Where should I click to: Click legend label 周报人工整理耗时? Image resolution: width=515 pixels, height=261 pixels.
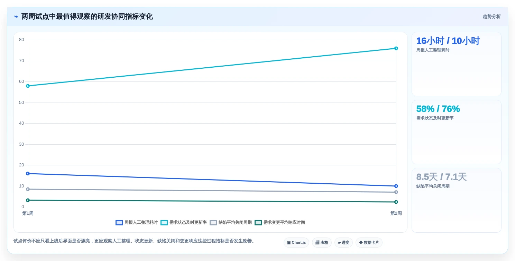pos(141,223)
